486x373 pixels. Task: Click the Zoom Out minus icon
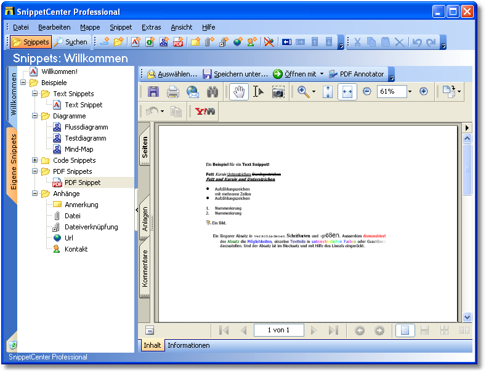pos(367,91)
